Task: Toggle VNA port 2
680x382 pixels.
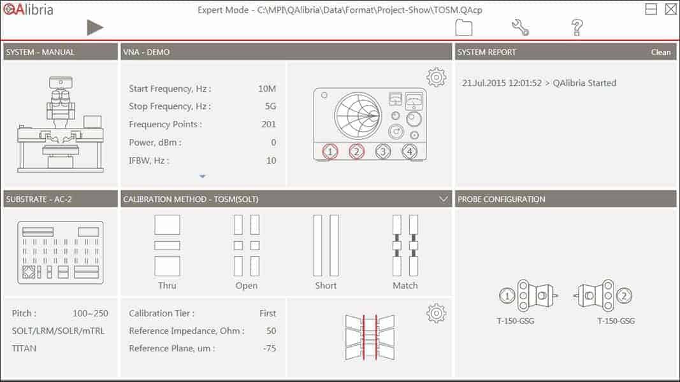Action: (356, 152)
